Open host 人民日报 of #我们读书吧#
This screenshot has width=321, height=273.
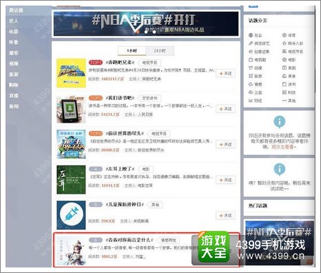tap(145, 114)
